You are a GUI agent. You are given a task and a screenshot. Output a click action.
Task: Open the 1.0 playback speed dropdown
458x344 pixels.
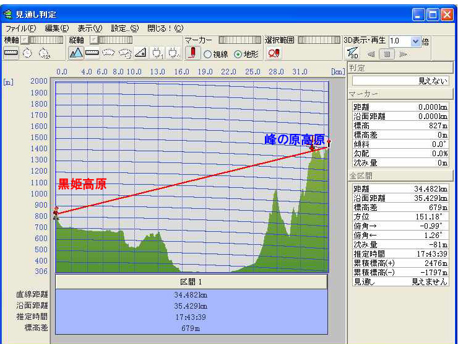click(x=415, y=42)
